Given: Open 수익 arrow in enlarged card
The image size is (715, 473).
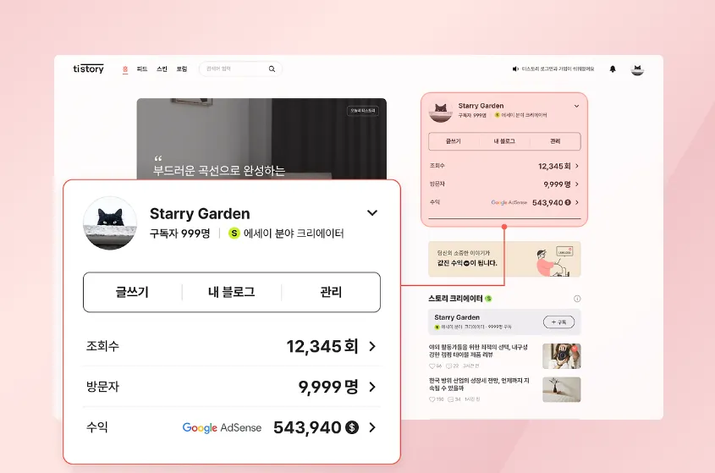Looking at the screenshot, I should [372, 427].
